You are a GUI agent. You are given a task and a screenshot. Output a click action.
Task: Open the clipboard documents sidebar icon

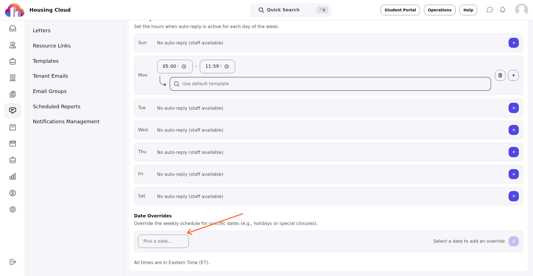pos(12,94)
